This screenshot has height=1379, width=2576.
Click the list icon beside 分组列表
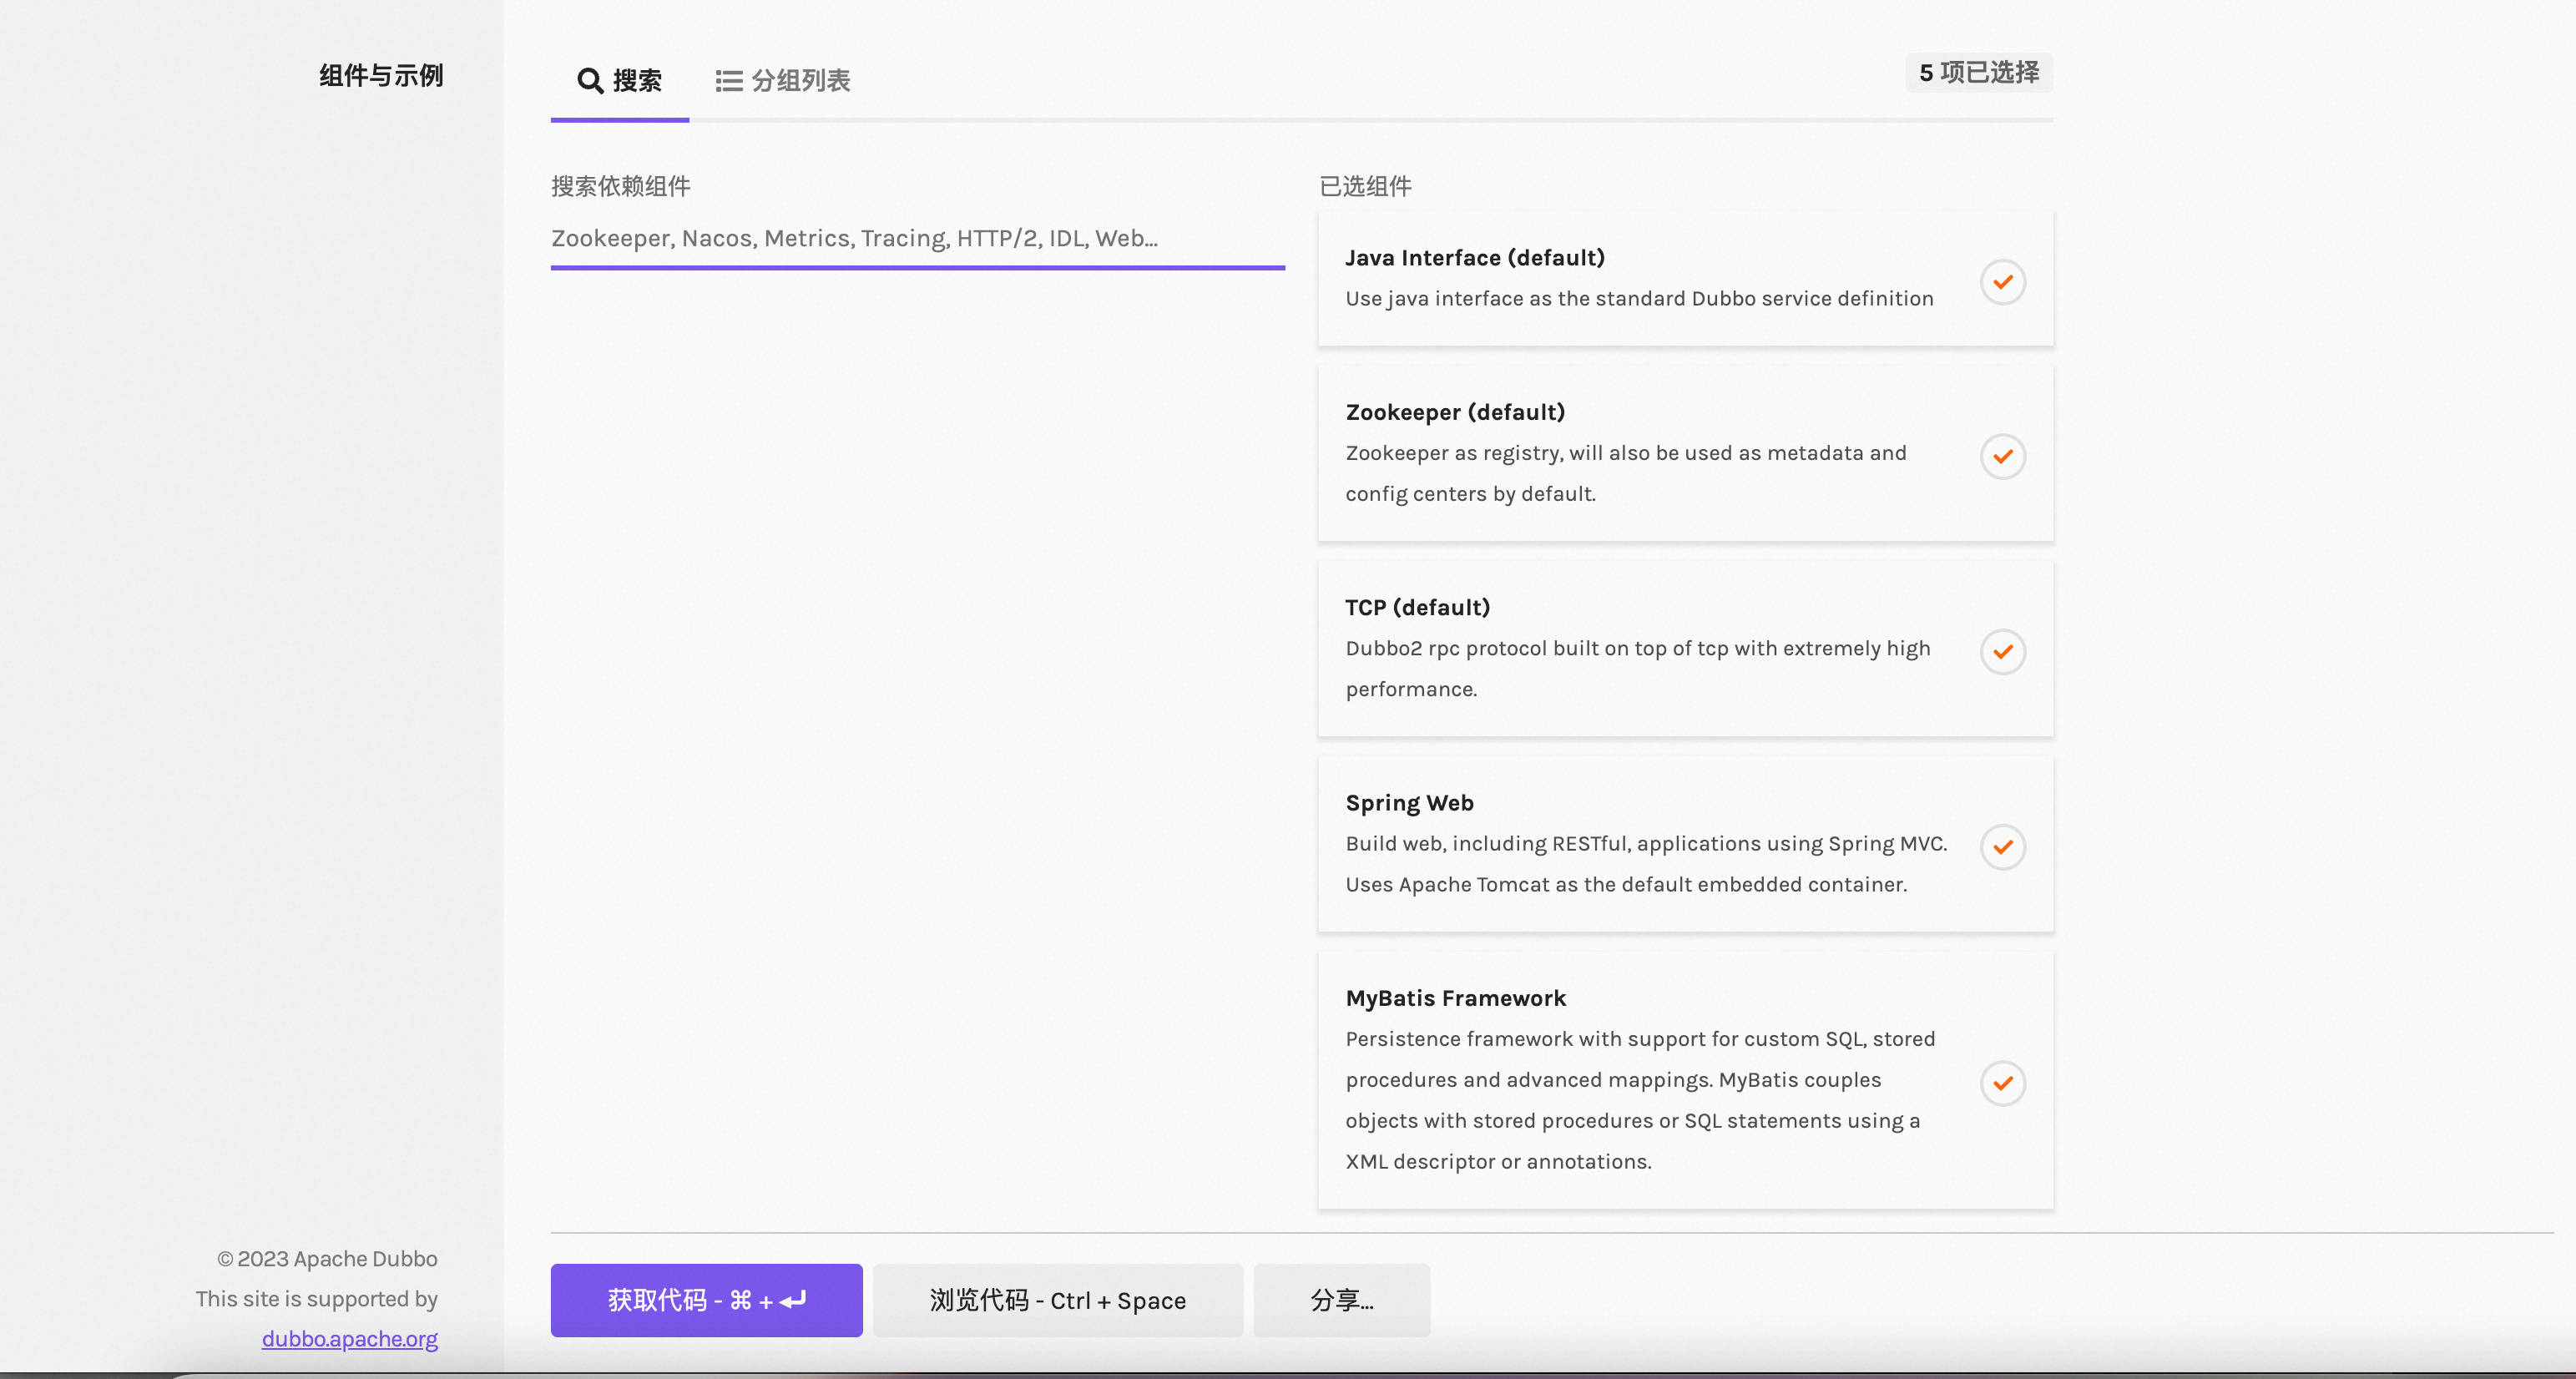click(729, 80)
